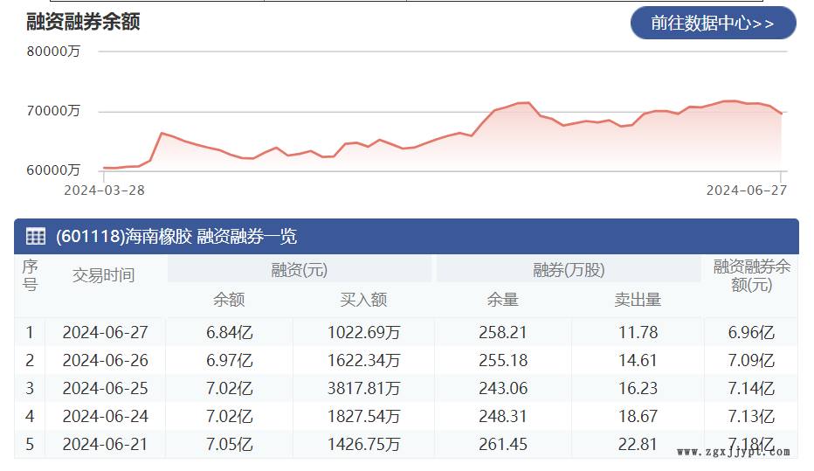Click the 3817.81万 buy amount cell

point(363,389)
